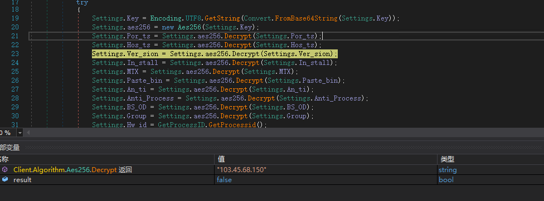Click the horizontal scrollbar left arrow

[28, 133]
